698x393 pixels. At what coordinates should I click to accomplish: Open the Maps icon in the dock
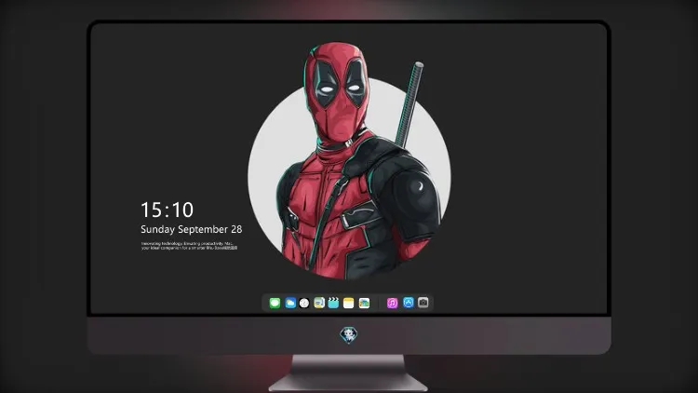click(319, 303)
